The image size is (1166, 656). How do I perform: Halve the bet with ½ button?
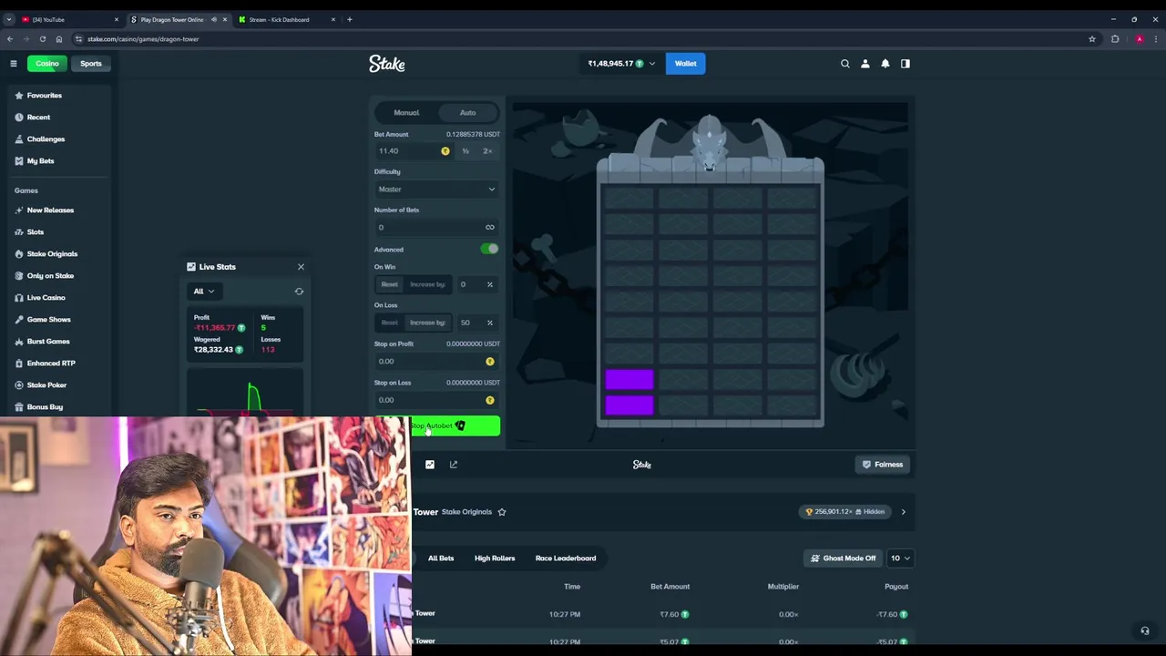click(x=465, y=151)
